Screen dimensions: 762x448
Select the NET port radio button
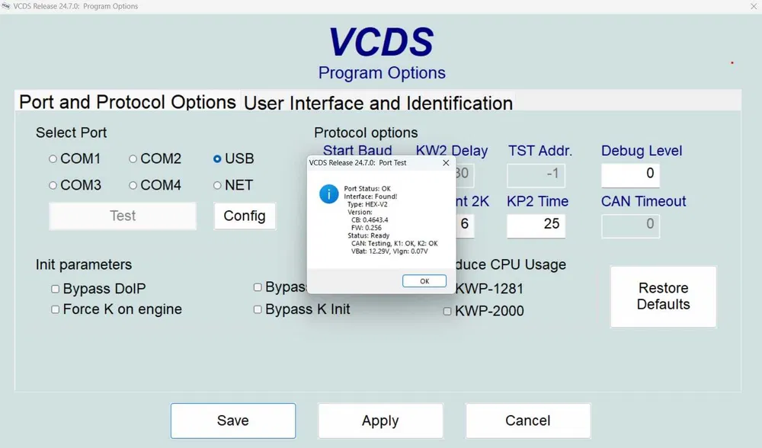coord(218,185)
